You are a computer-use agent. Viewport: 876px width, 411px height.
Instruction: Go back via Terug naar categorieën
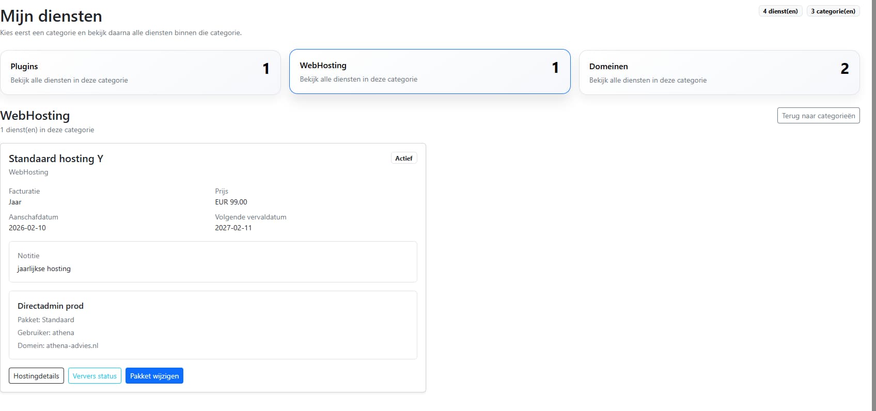click(x=818, y=116)
